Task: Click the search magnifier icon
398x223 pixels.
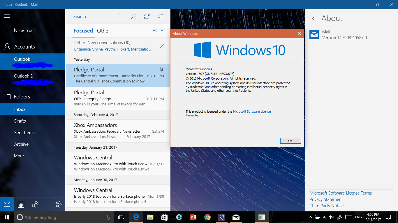Action: tap(134, 17)
